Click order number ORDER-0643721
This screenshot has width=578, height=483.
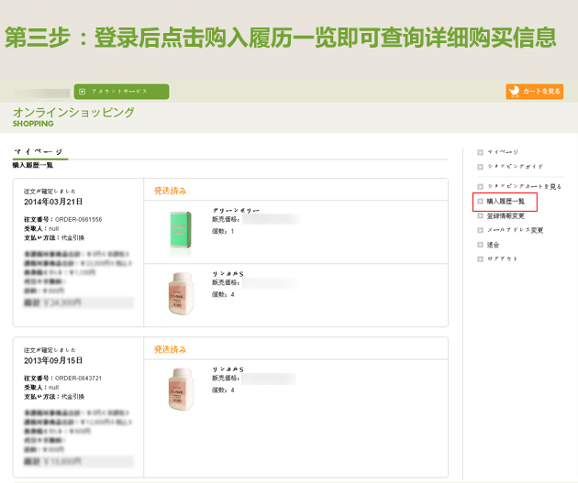tap(78, 378)
